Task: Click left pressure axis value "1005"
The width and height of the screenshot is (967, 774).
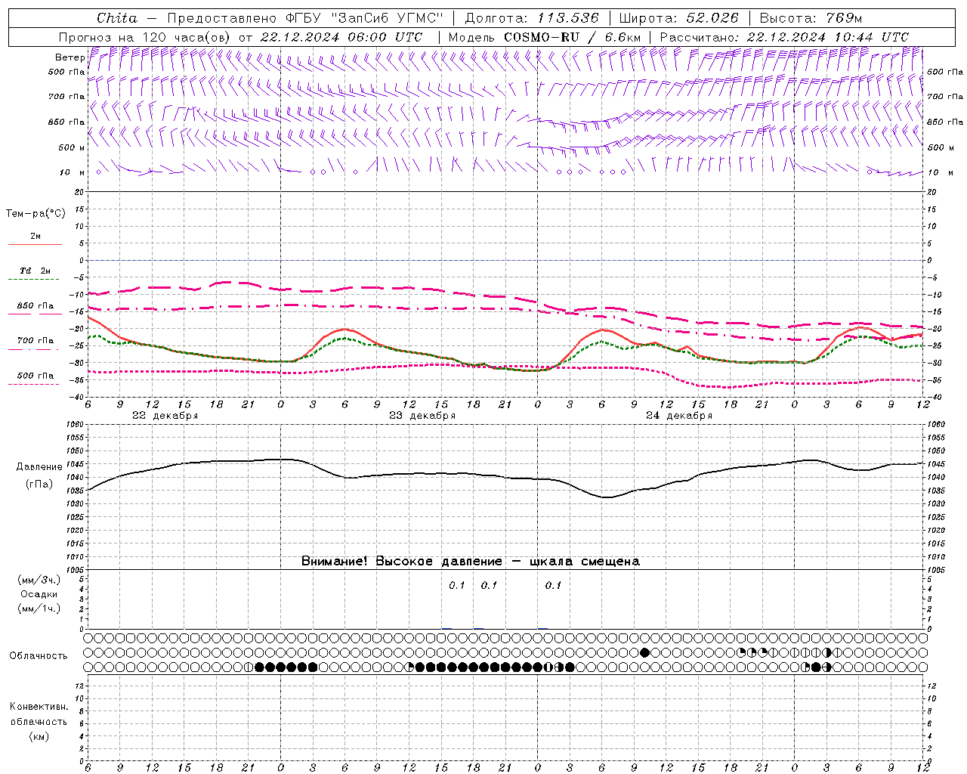Action: pyautogui.click(x=76, y=569)
